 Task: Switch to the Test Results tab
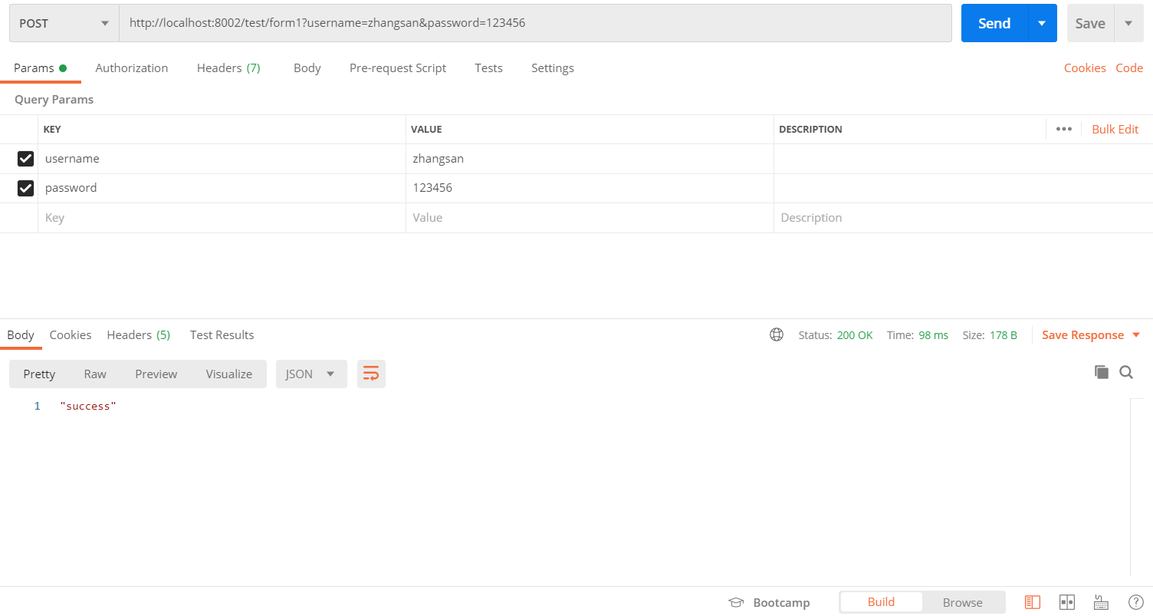tap(222, 334)
